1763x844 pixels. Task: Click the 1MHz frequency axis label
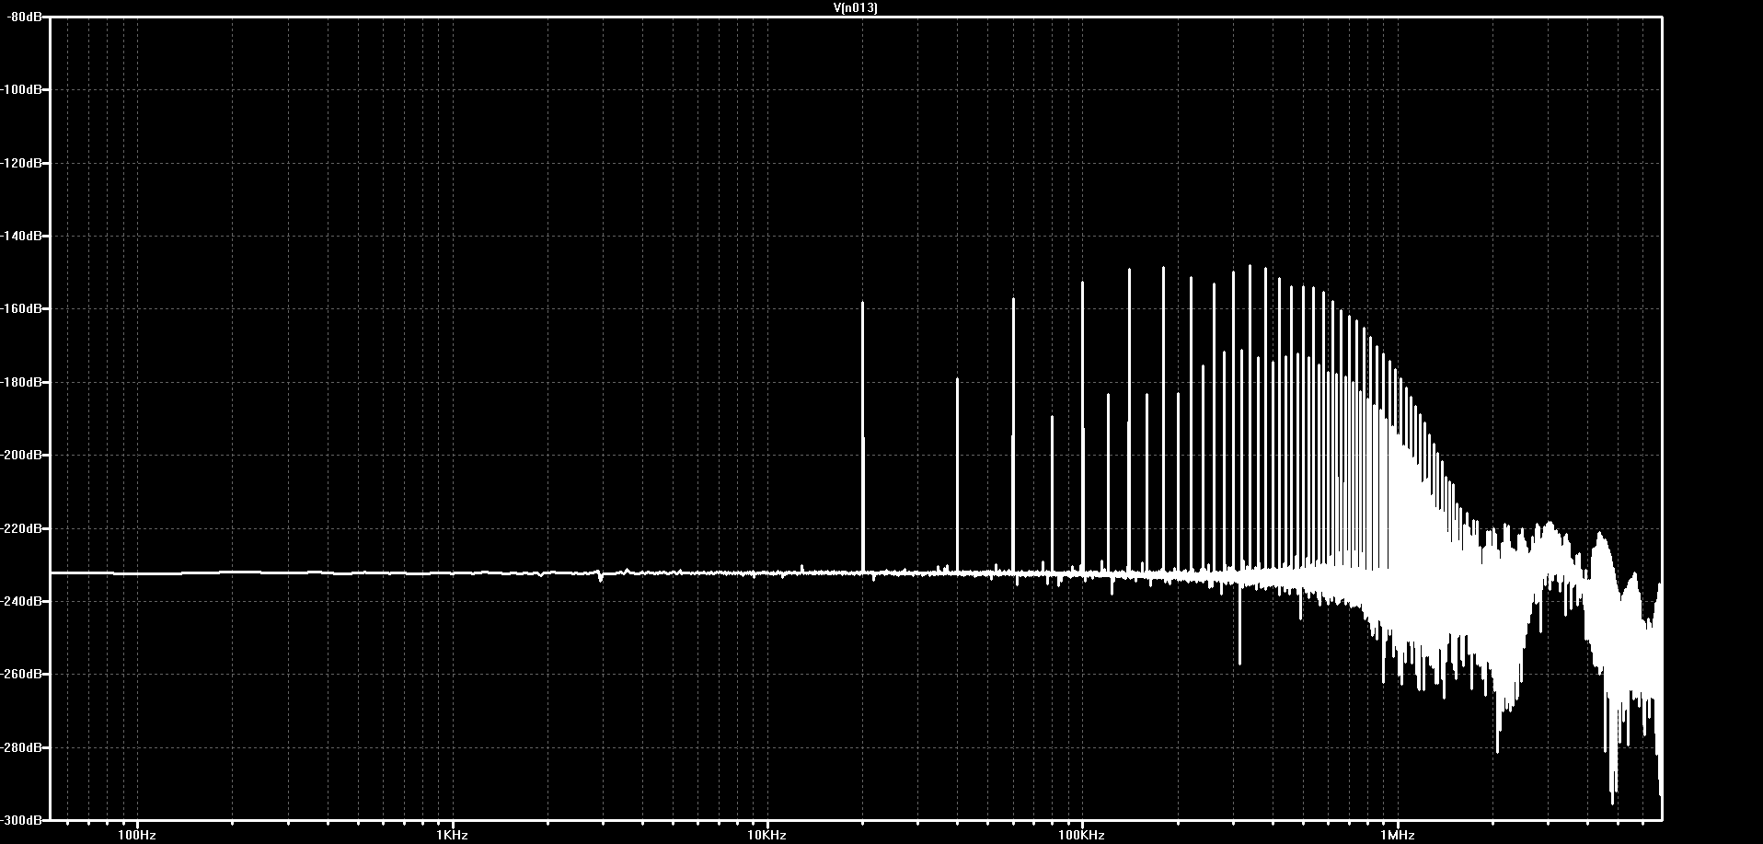(1397, 835)
